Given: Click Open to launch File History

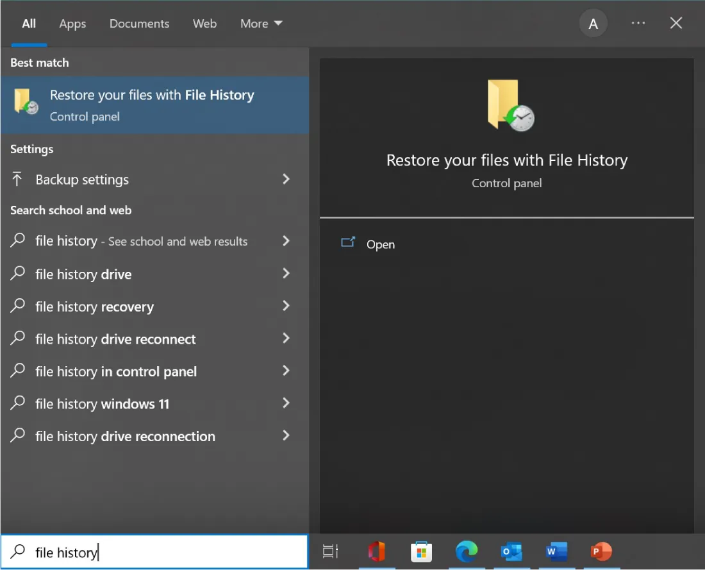Looking at the screenshot, I should (381, 244).
